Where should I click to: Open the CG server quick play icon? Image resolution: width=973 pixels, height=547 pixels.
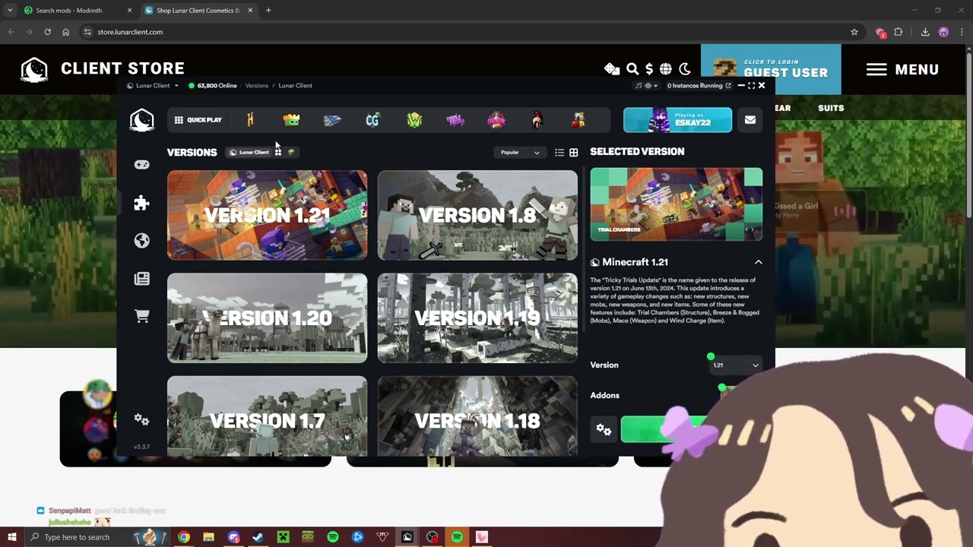tap(372, 120)
